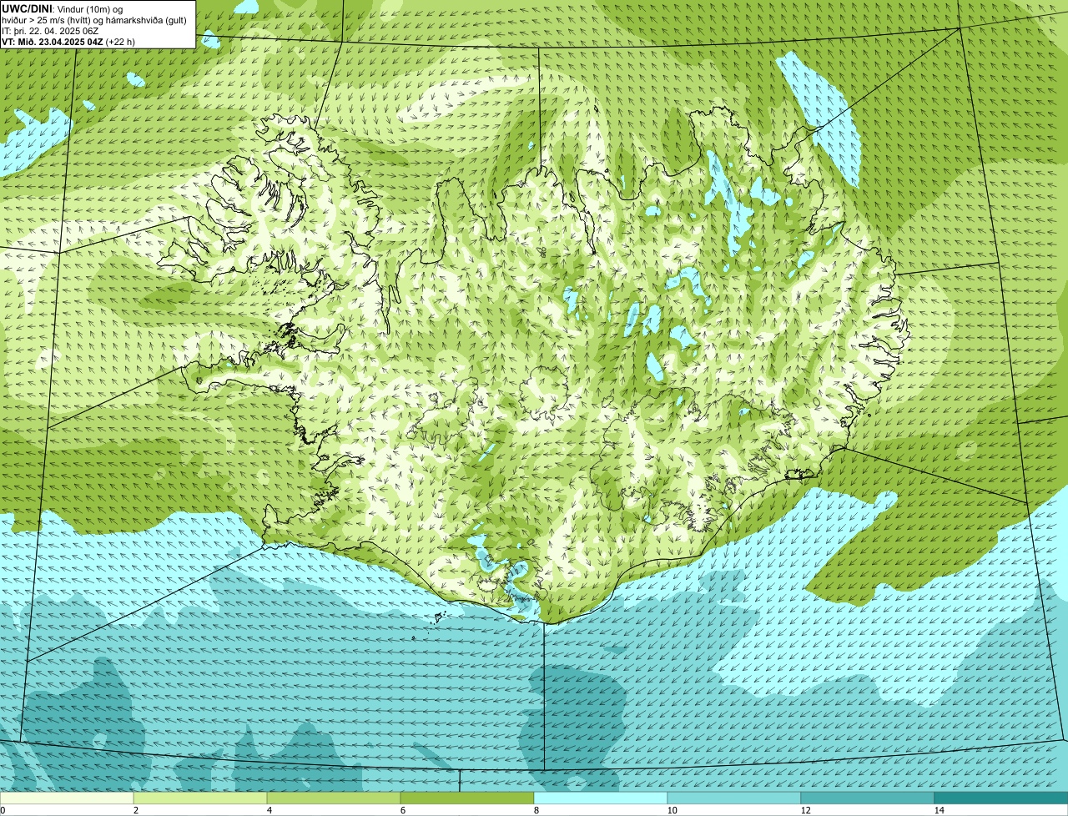The height and width of the screenshot is (816, 1068).
Task: Click the "UWC/DINI: Vindur (10m) og" title line
Action: pyautogui.click(x=63, y=8)
